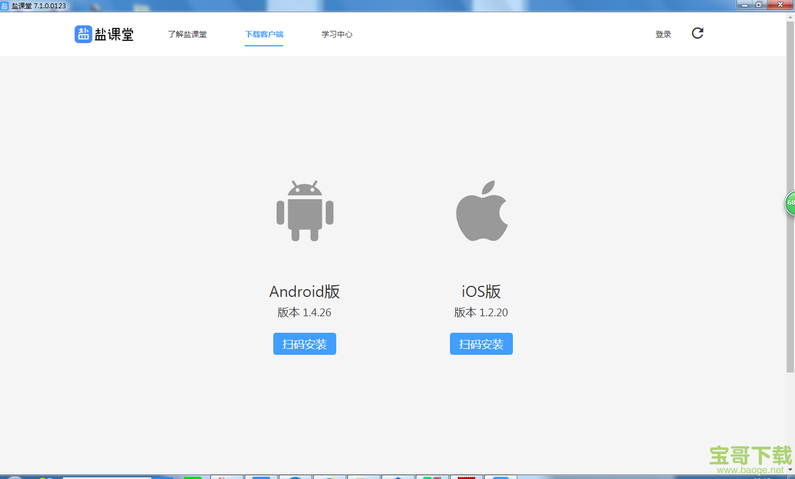
Task: Click 扫码安装 under iOS版
Action: 481,344
